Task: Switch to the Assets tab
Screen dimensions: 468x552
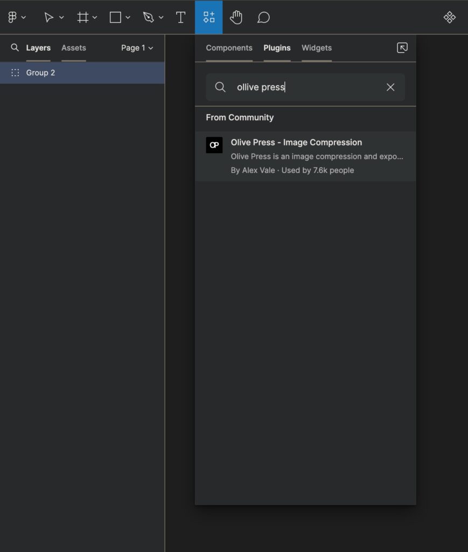Action: 73,47
